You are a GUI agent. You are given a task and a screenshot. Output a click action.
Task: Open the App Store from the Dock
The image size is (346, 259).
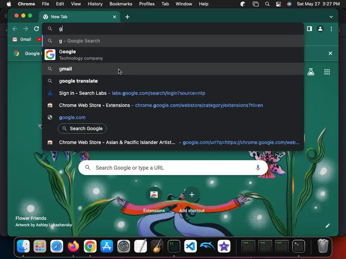107,246
